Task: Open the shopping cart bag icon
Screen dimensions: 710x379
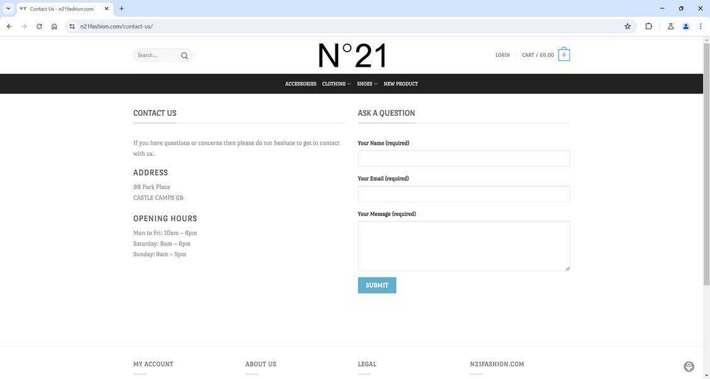Action: point(564,55)
